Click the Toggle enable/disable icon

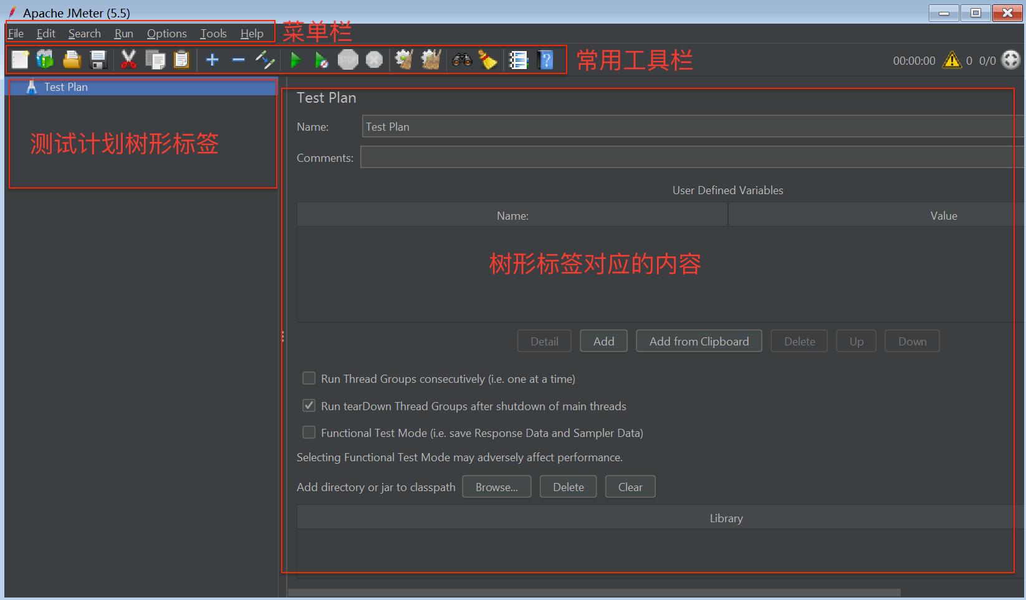[x=265, y=60]
